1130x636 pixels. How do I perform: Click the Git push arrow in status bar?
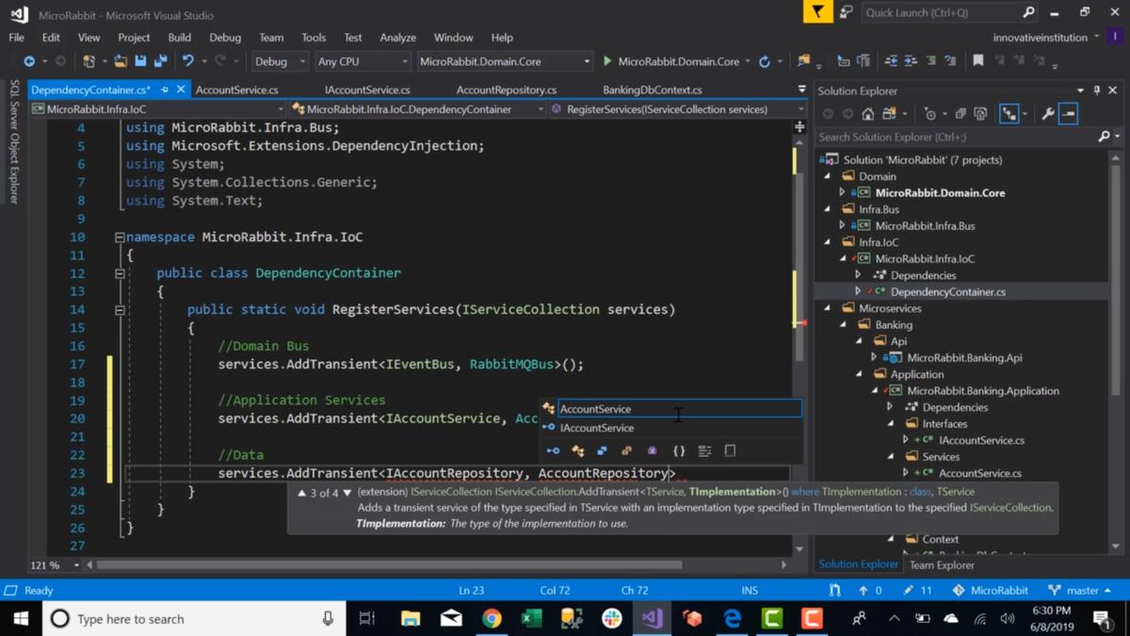point(863,591)
